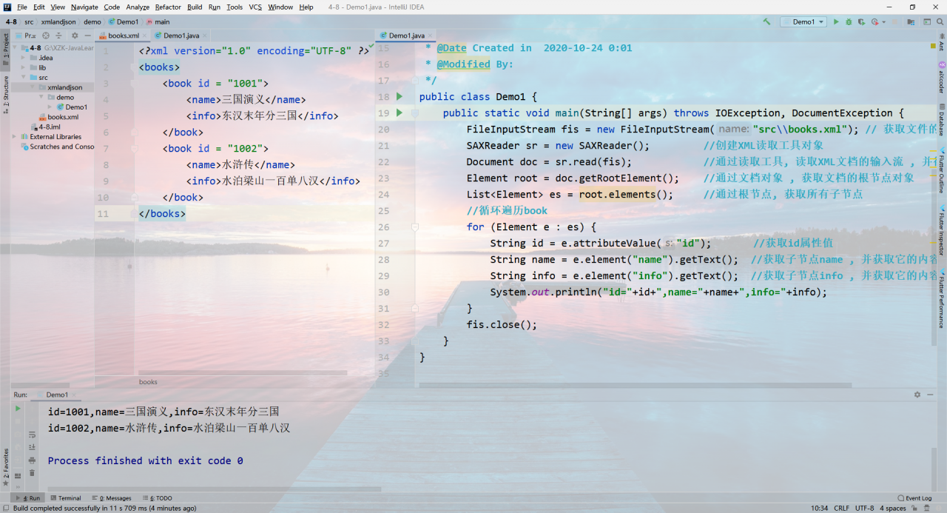Click the Build project hammer icon

click(x=767, y=21)
